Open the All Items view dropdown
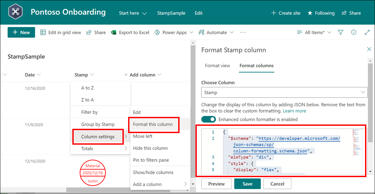Screen dimensions: 375x194 tap(329, 32)
